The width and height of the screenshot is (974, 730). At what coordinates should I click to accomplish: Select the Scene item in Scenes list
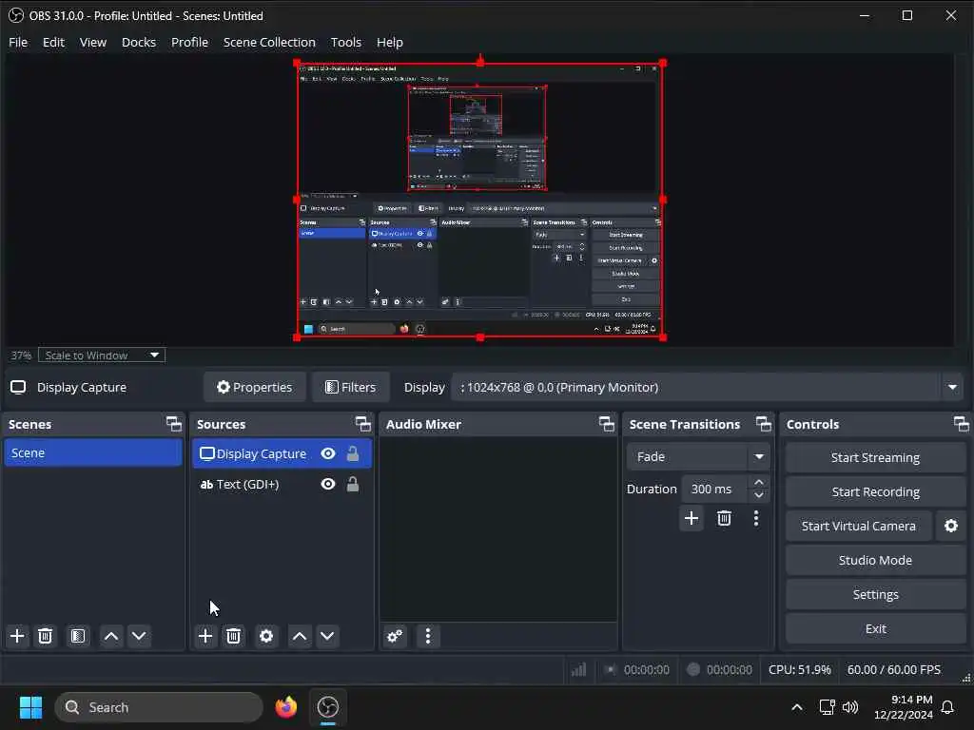click(x=93, y=453)
